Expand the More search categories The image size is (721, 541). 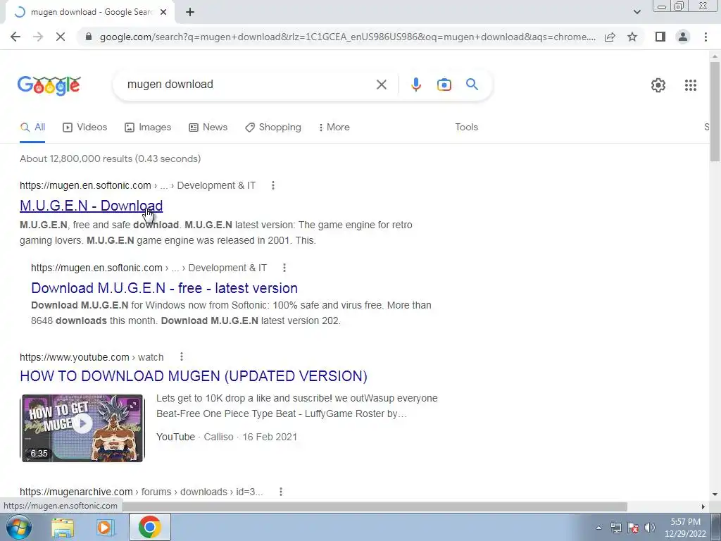point(334,128)
